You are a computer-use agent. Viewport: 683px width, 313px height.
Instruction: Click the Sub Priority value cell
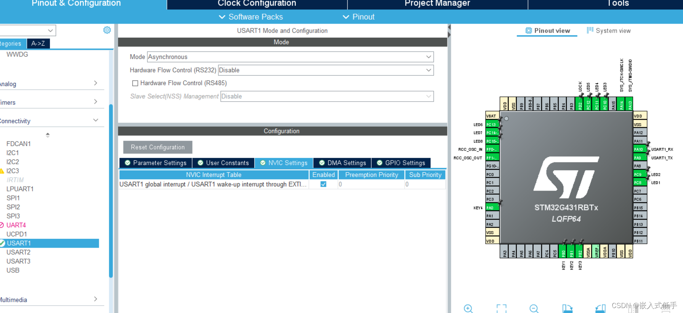(425, 184)
